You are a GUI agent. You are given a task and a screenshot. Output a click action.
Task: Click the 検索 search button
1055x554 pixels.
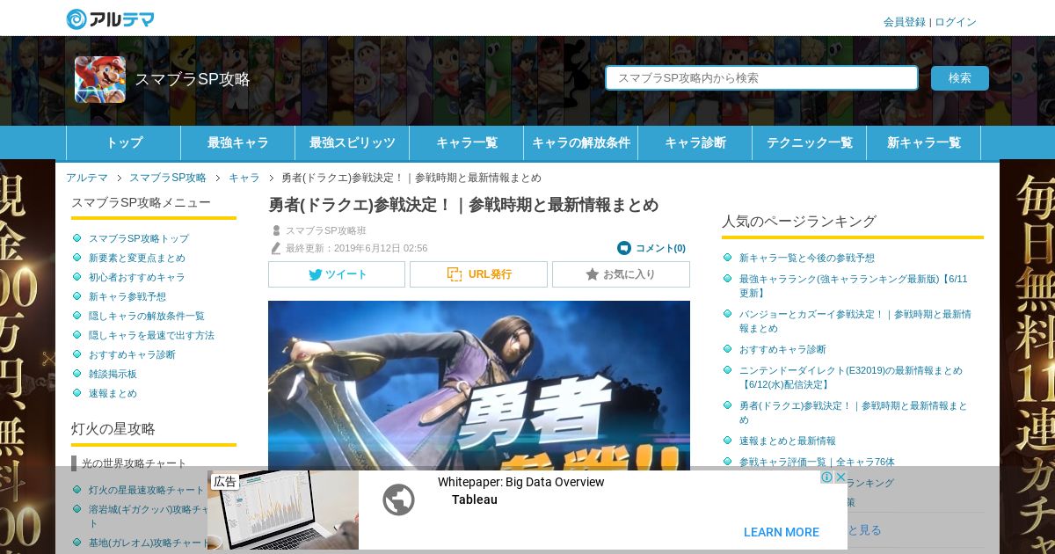(960, 78)
